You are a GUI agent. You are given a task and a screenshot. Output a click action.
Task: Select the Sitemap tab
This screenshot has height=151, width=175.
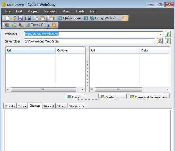click(35, 106)
